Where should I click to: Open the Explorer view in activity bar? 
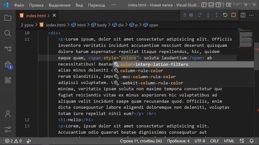pos(8,18)
